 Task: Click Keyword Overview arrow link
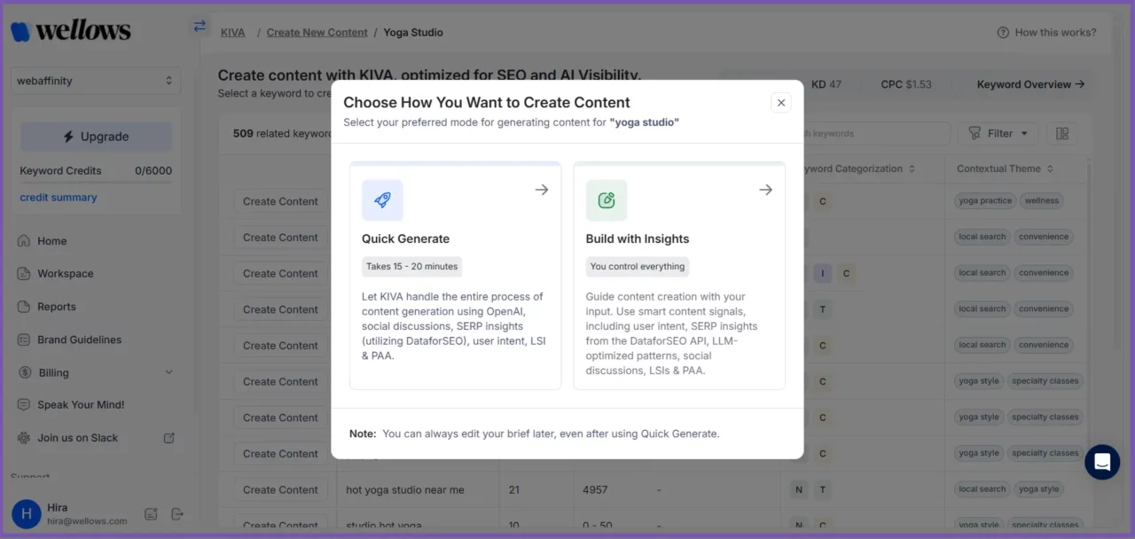tap(1030, 85)
